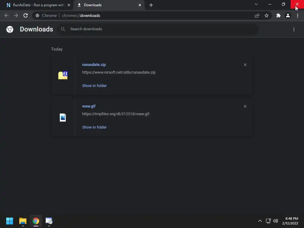Open File Explorer from the taskbar
The image size is (304, 228).
[23, 221]
